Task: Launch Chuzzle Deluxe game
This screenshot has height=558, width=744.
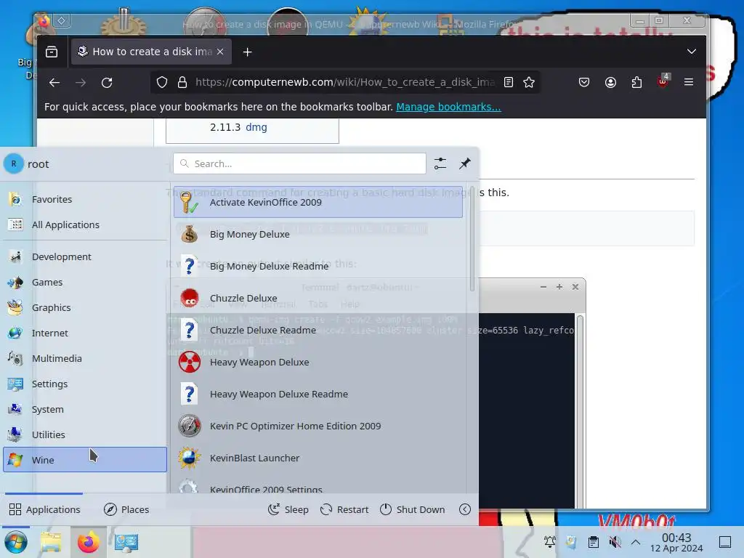Action: tap(318, 298)
